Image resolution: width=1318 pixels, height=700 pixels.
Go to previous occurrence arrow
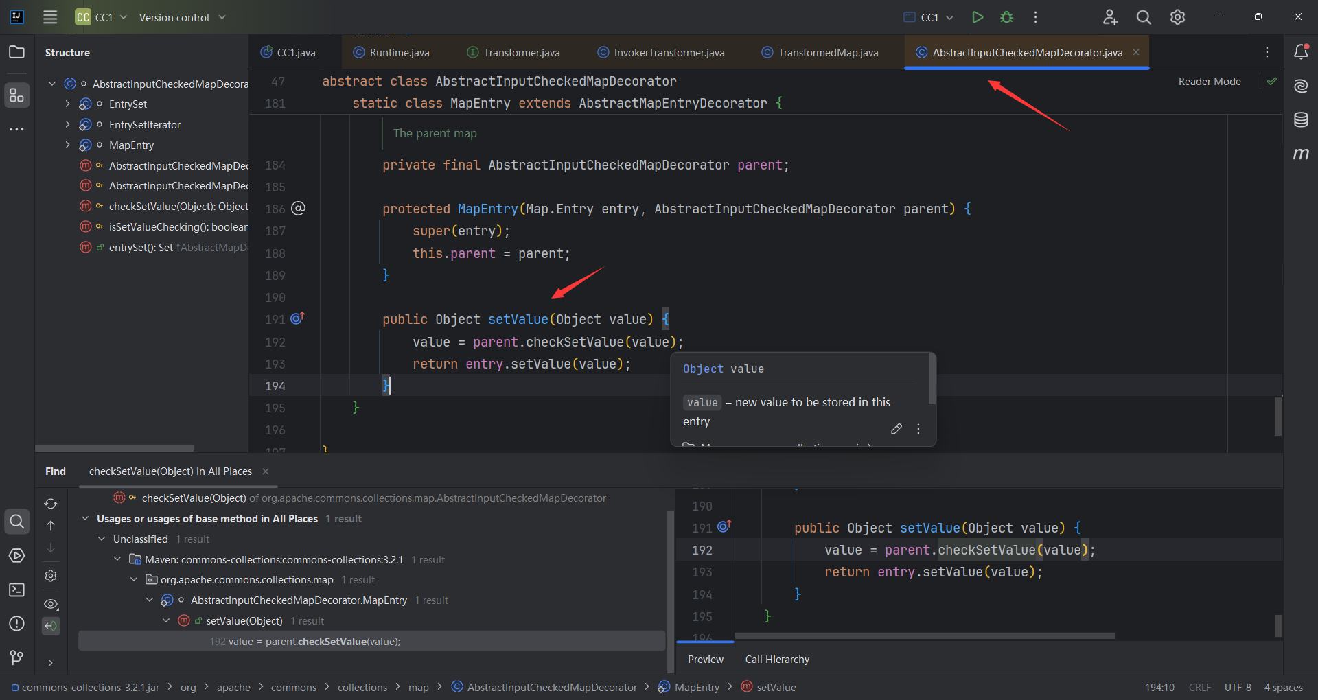(x=51, y=526)
